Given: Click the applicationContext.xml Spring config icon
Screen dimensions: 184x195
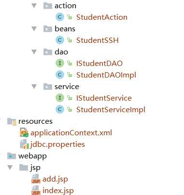Looking at the screenshot, I should (24, 132).
